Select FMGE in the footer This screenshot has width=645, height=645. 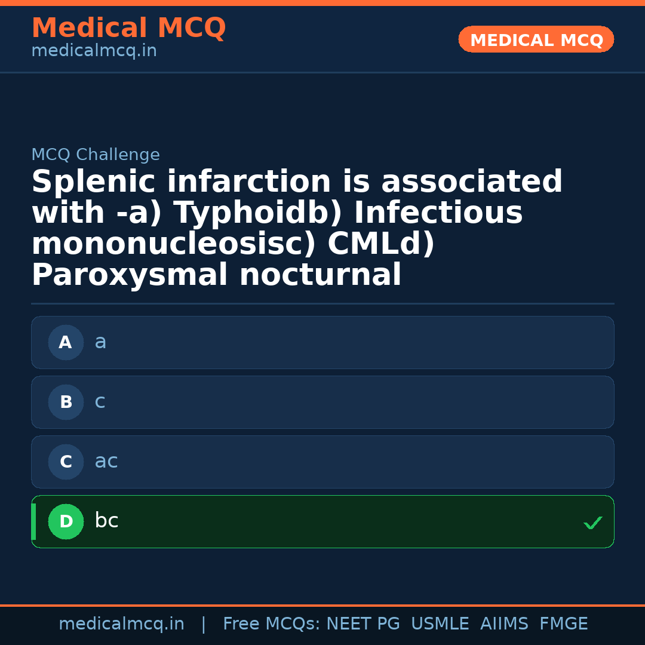point(563,624)
